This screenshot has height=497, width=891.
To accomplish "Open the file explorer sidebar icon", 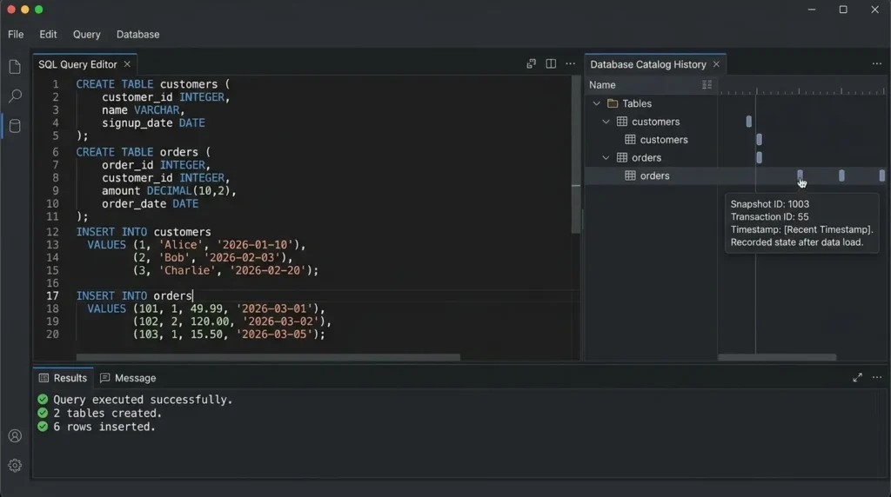I will (x=15, y=67).
